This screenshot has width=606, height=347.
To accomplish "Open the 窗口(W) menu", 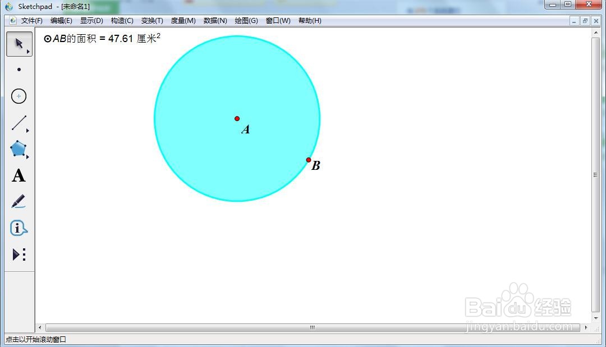I will [278, 20].
